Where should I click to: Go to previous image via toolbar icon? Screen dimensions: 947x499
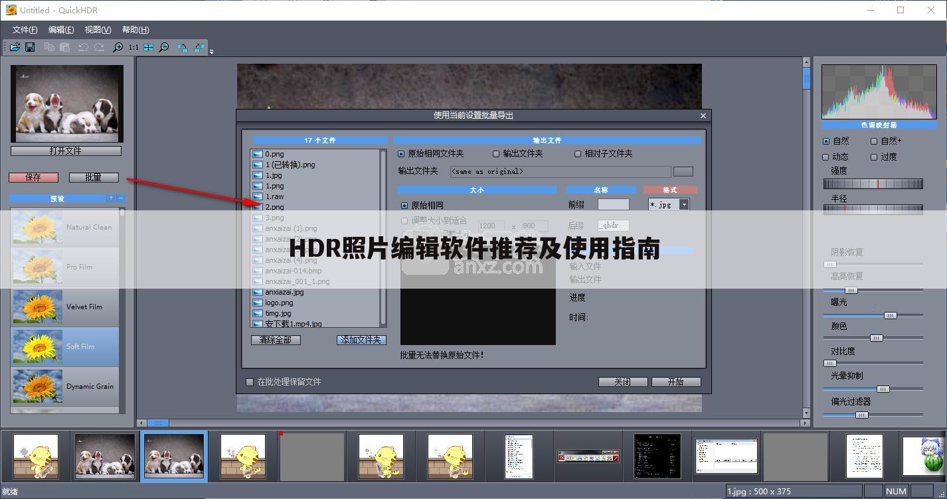[183, 47]
